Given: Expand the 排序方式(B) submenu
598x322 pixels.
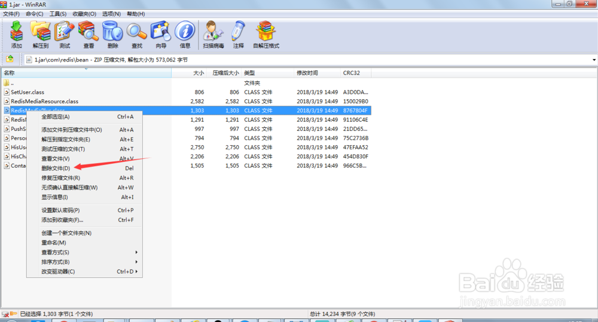Looking at the screenshot, I should 84,262.
